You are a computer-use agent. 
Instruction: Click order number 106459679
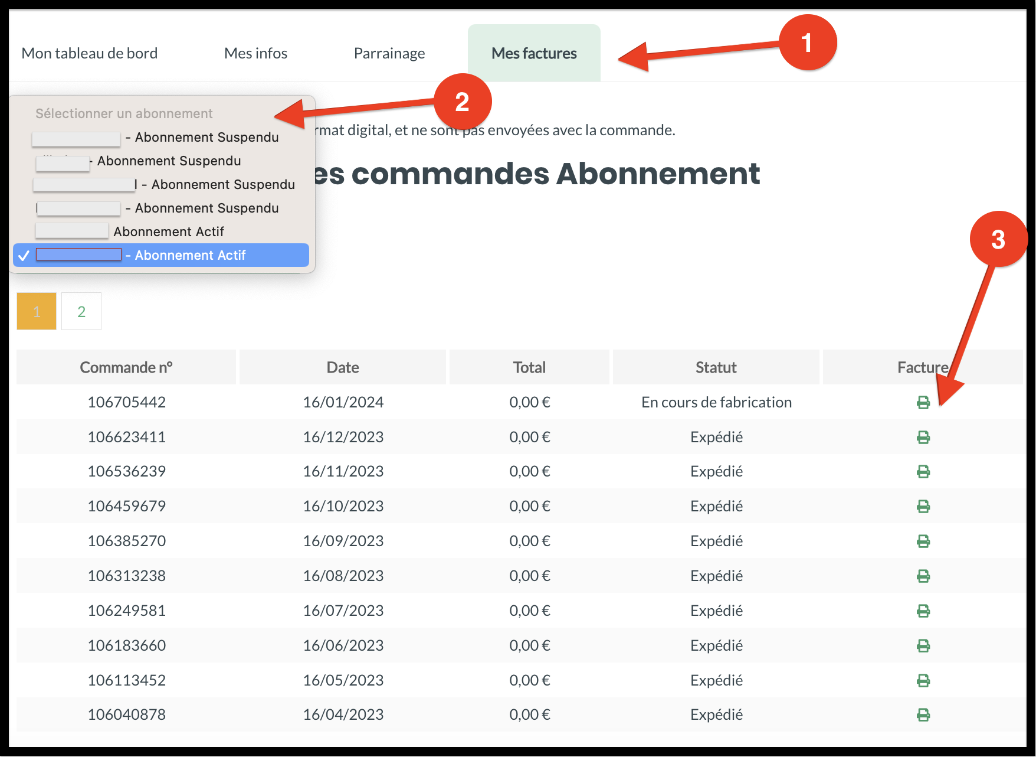pyautogui.click(x=127, y=506)
